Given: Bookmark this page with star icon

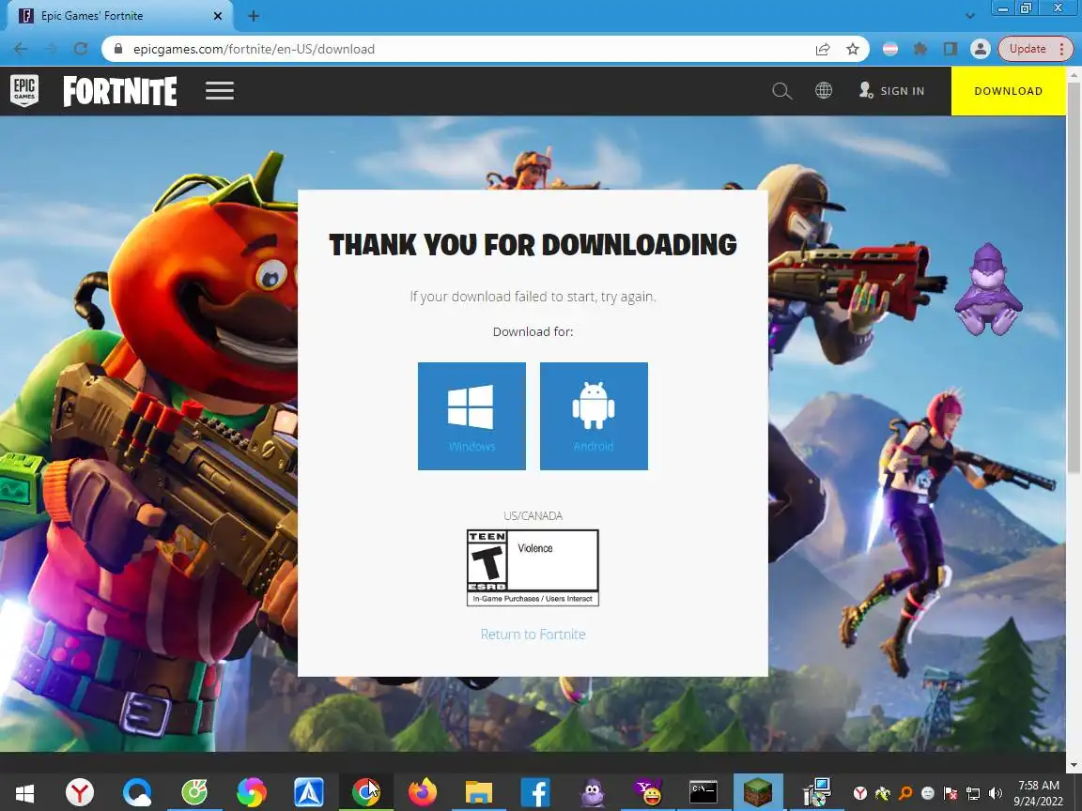Looking at the screenshot, I should (853, 49).
